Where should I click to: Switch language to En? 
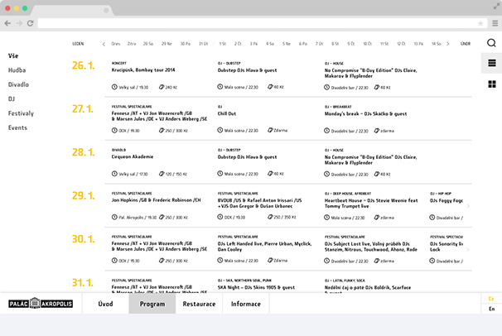point(491,309)
